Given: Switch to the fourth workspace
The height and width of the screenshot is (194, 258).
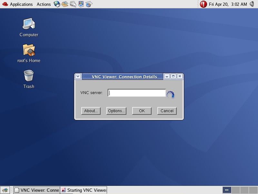Looking at the screenshot, I should (253, 190).
